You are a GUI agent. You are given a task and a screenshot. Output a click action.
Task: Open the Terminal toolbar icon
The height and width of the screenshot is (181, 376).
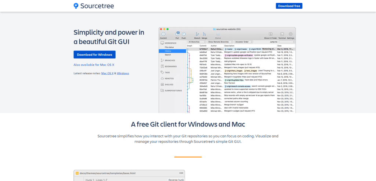click(x=282, y=34)
